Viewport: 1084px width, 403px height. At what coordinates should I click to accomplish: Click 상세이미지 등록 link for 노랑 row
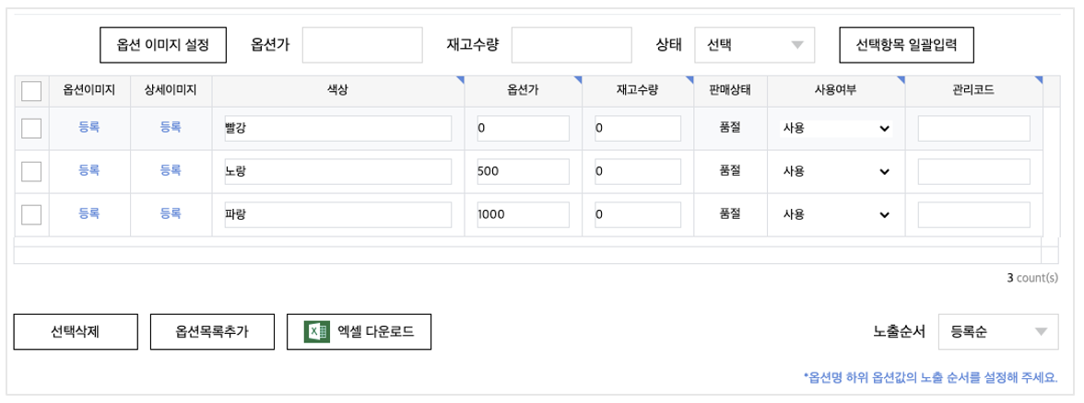coord(171,170)
